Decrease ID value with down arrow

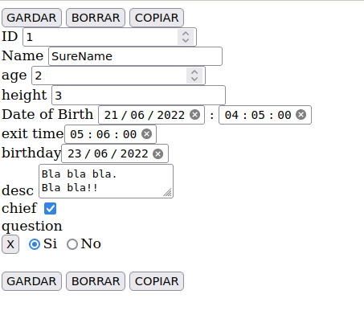[x=186, y=40]
